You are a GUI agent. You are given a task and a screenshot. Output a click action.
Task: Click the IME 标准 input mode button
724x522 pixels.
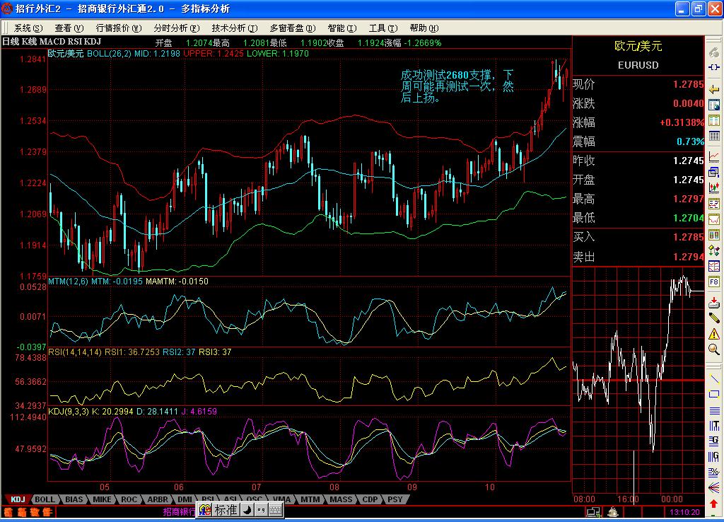226,510
